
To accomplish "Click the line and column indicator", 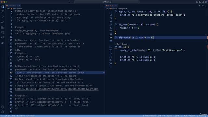I will pyautogui.click(x=162, y=116).
